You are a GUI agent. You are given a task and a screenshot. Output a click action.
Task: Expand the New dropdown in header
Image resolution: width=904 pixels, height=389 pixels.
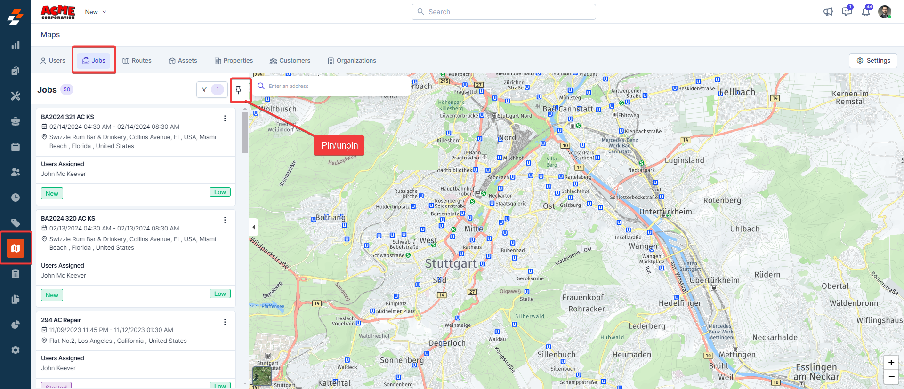tap(96, 12)
